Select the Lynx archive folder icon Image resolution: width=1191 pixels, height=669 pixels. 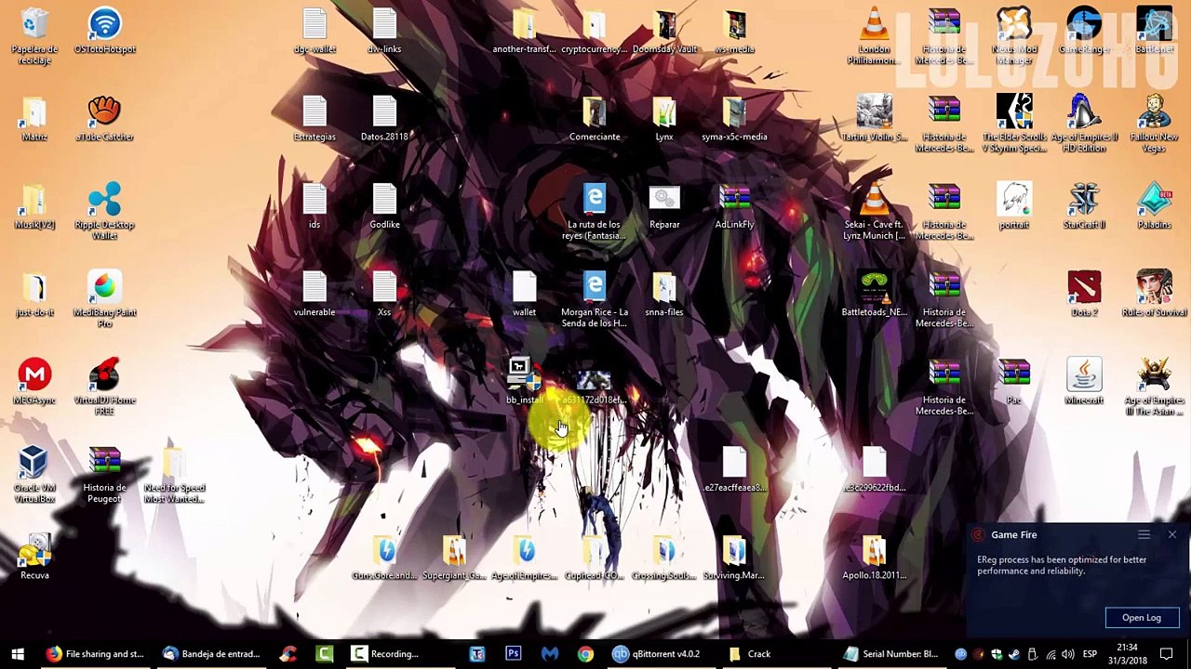(x=664, y=119)
